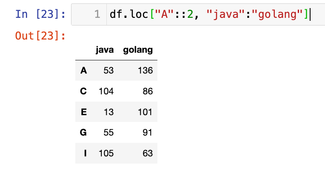The height and width of the screenshot is (170, 325).
Task: Select row index A in the output table
Action: [83, 71]
